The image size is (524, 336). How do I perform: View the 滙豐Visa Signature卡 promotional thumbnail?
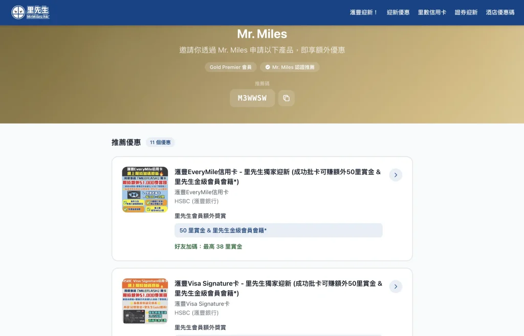145,301
